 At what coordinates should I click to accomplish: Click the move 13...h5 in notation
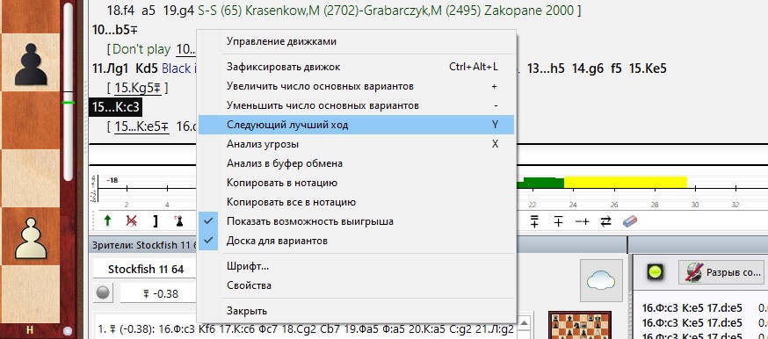coord(546,69)
